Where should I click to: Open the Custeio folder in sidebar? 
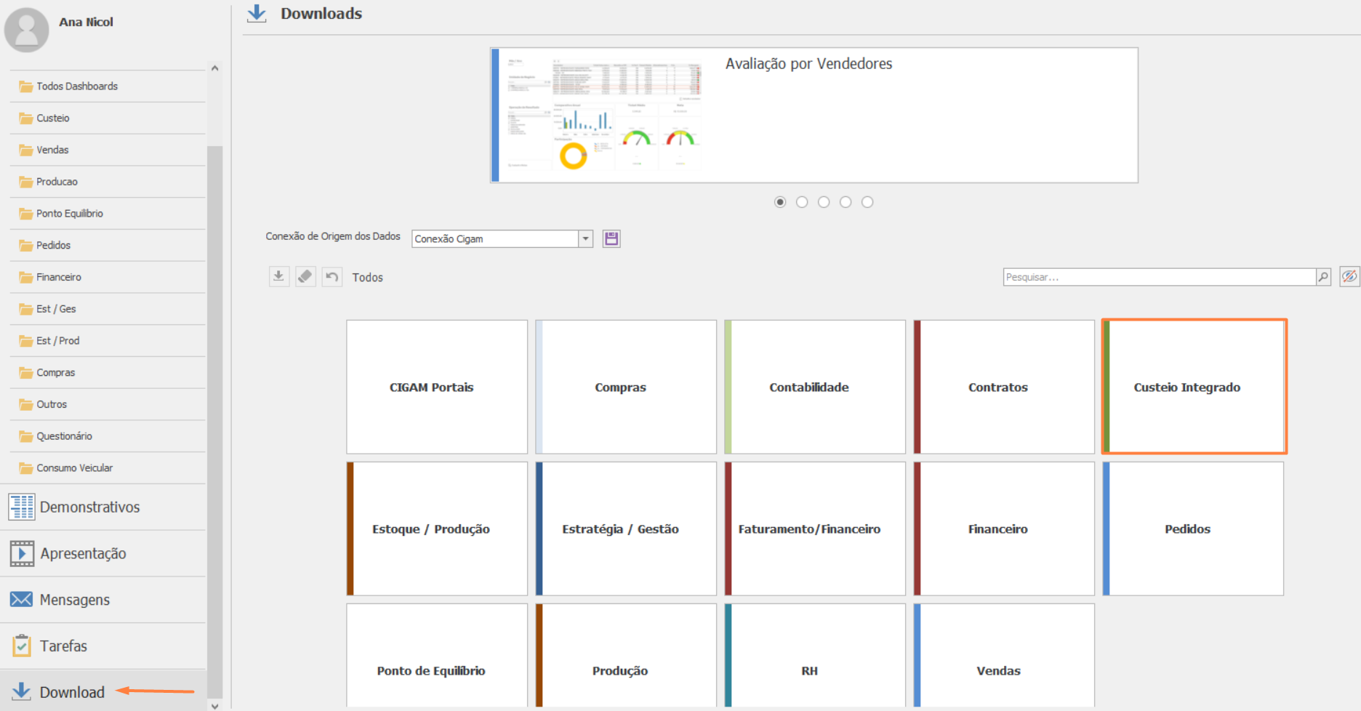pyautogui.click(x=108, y=118)
